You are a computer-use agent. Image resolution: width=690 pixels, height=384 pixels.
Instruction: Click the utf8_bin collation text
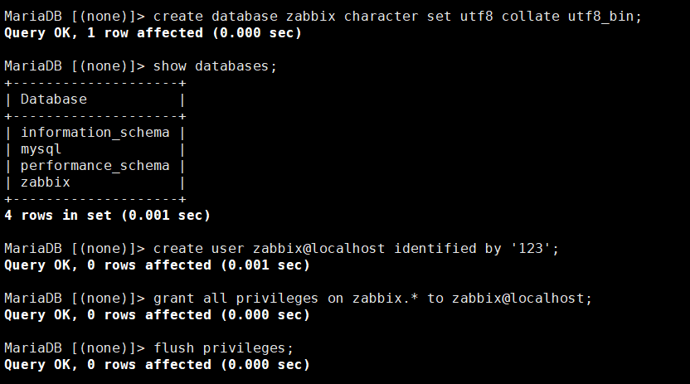click(600, 17)
